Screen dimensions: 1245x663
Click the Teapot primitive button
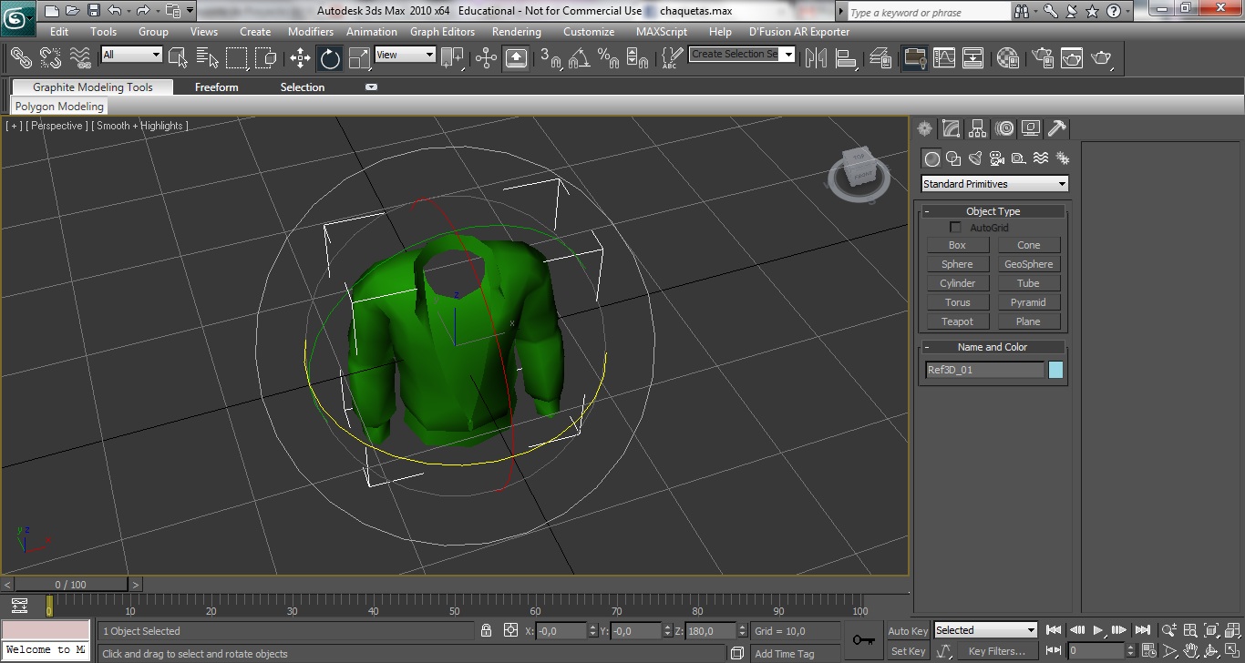(x=957, y=321)
